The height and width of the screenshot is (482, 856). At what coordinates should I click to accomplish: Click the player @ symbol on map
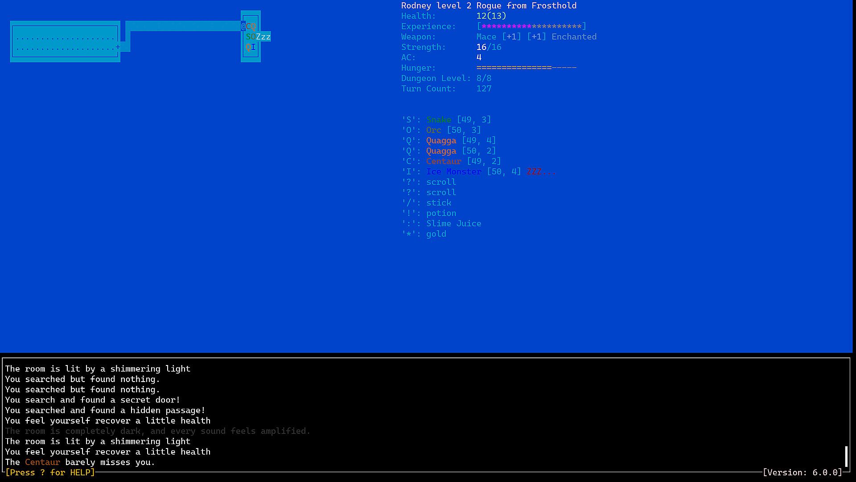tap(243, 26)
